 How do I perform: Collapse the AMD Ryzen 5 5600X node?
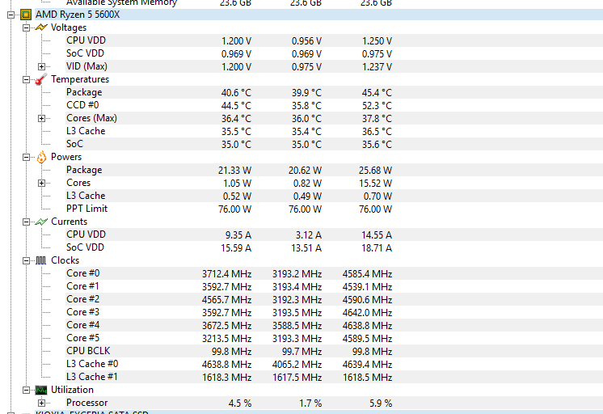click(11, 15)
